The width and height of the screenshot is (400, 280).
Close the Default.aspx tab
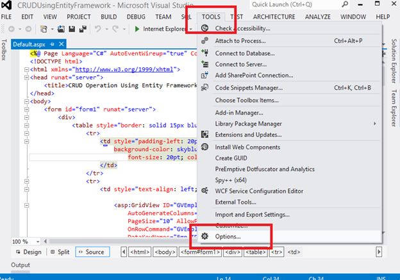pyautogui.click(x=62, y=44)
